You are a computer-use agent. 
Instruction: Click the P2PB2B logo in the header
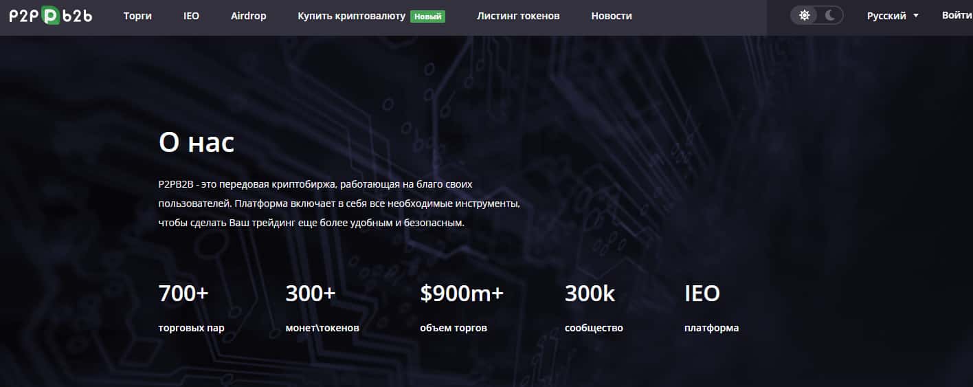(50, 16)
